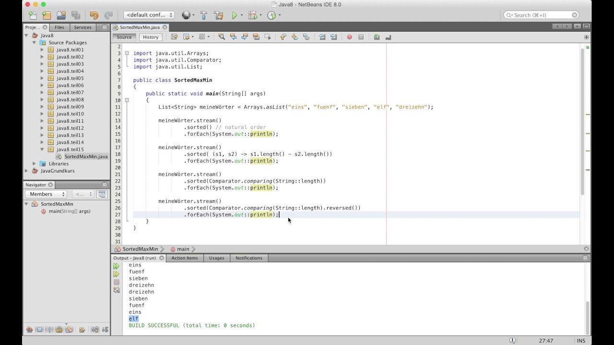This screenshot has height=345, width=614.
Task: Toggle the History view button
Action: (150, 37)
